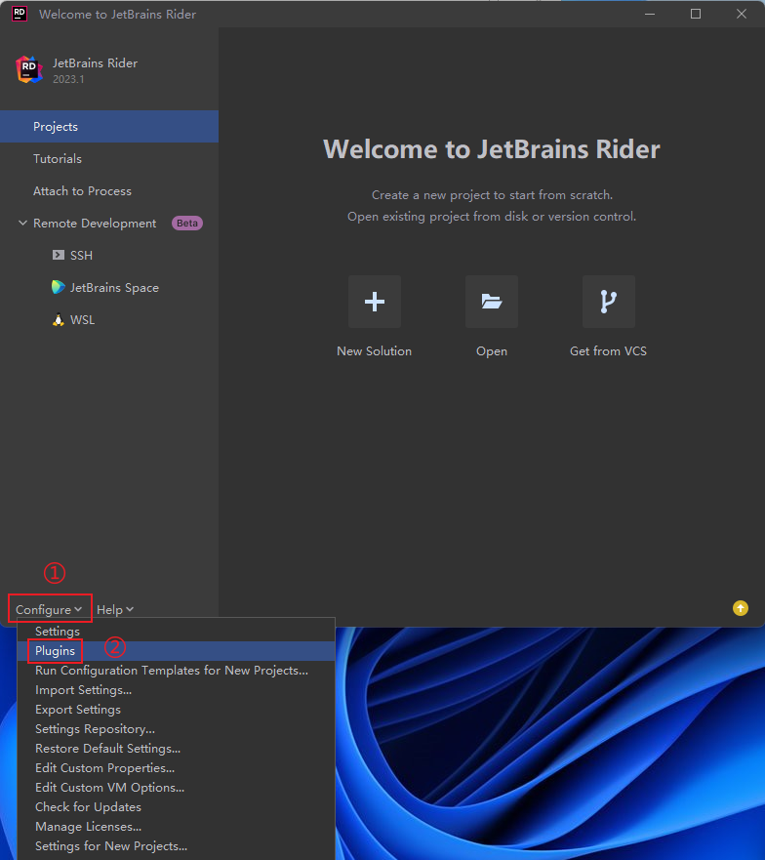Click the JetBrains Space icon
The height and width of the screenshot is (860, 765).
[x=59, y=287]
